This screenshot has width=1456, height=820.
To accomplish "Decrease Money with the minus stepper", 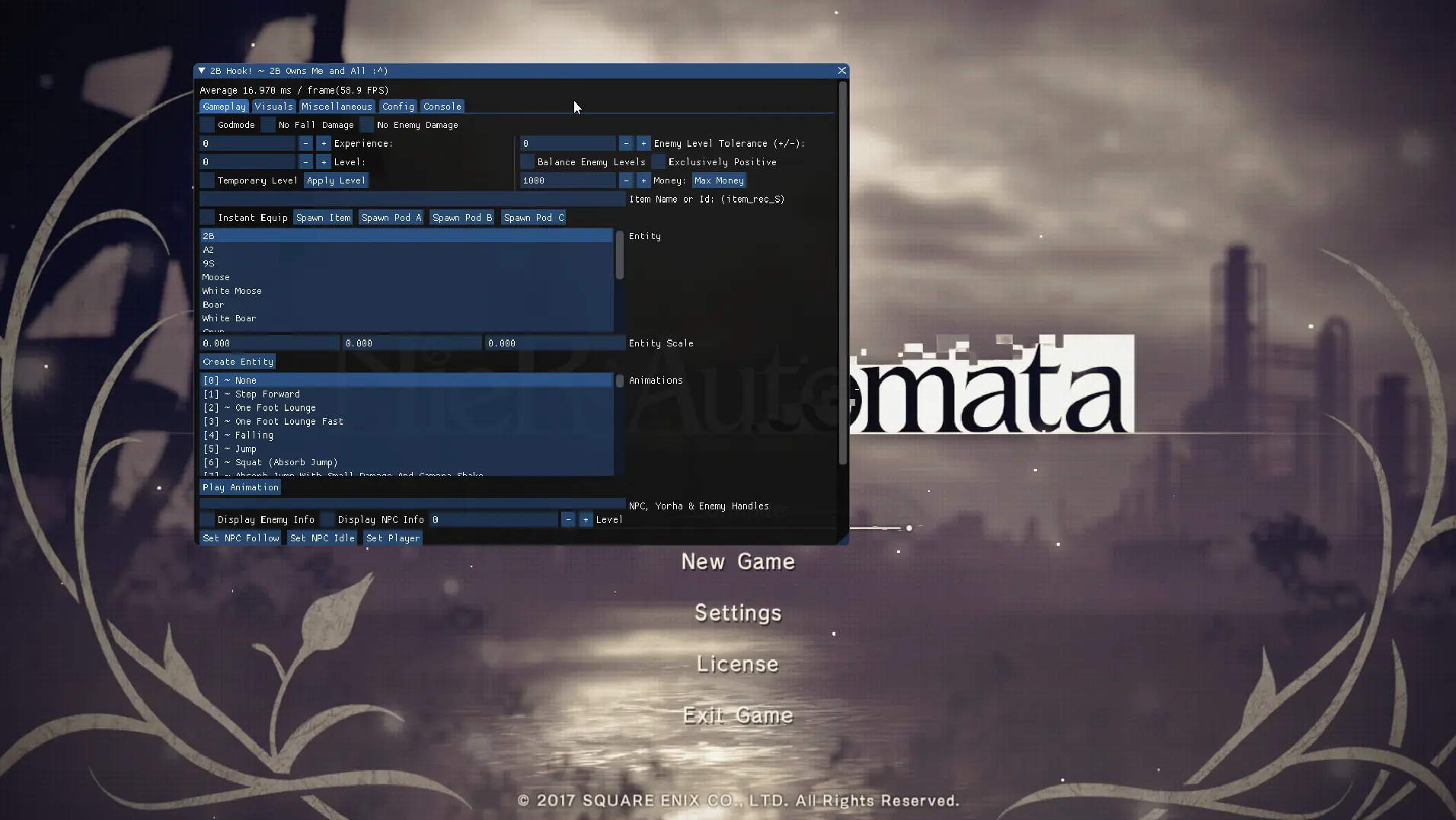I will [x=626, y=180].
